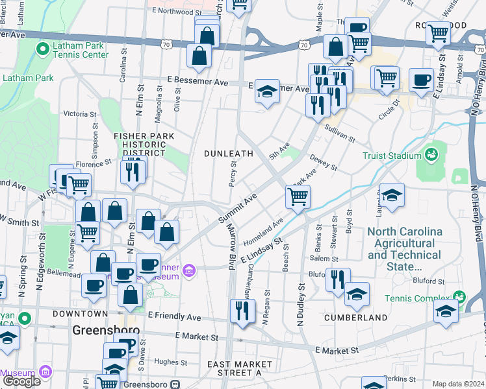Click the Greensboro train station icon
This screenshot has height=389, width=486.
(175, 383)
